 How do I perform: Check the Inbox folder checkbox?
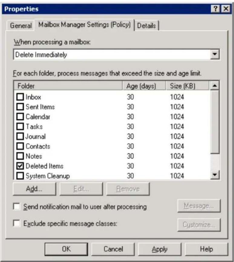(20, 97)
